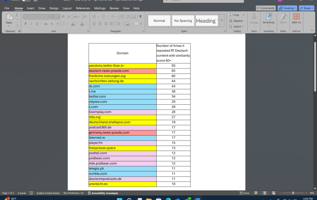Click the Superscript icon
Screen dimensions: 317x200
58,24
